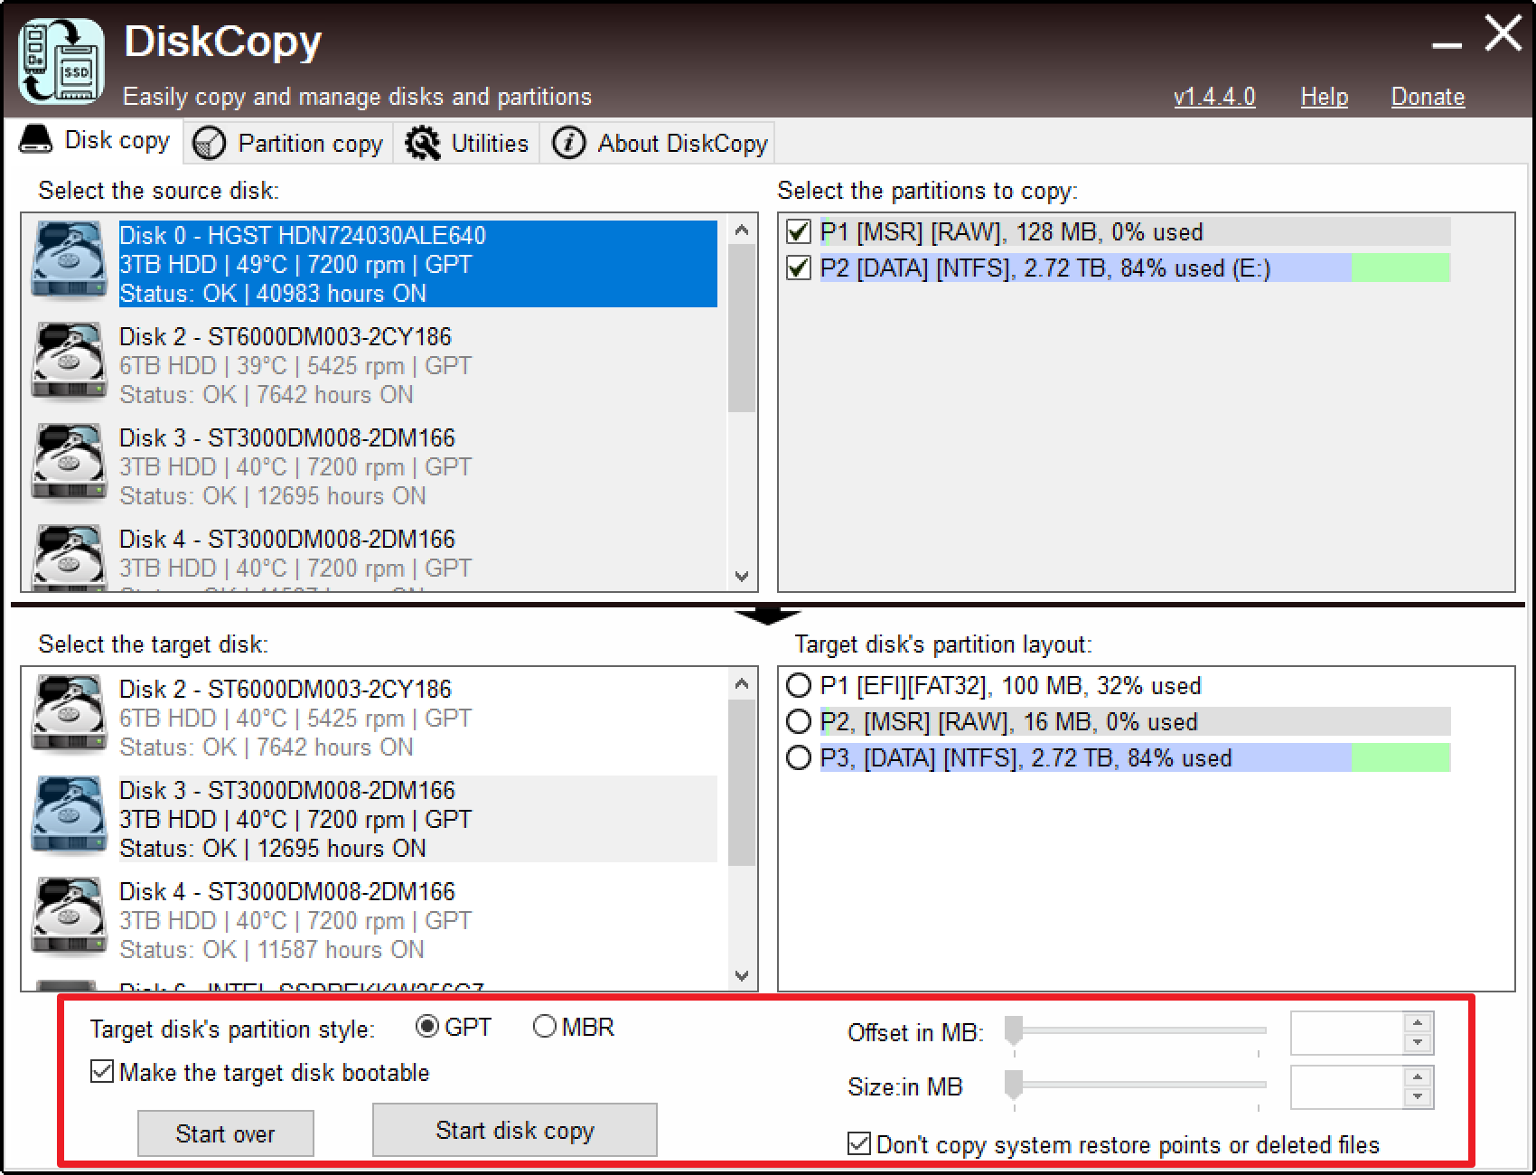Select target Disk 2 - ST6000DM003-2CY186 title
The image size is (1536, 1175).
pyautogui.click(x=286, y=689)
